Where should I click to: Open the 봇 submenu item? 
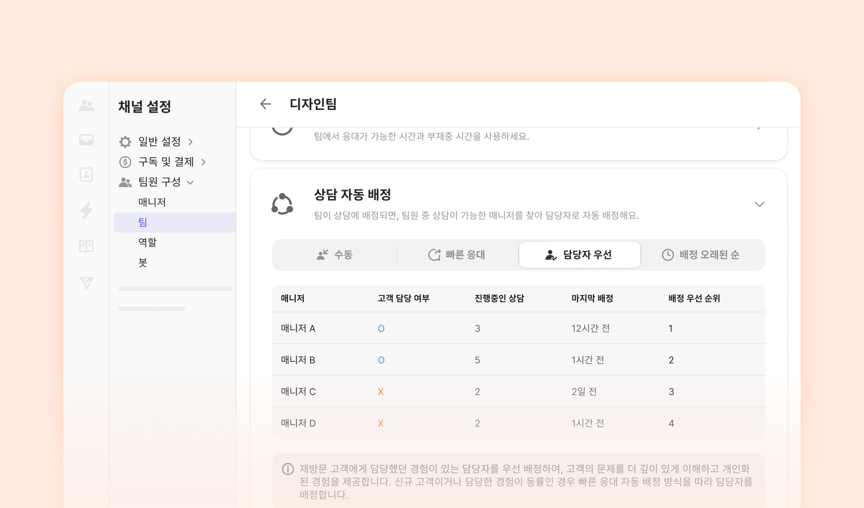(143, 262)
